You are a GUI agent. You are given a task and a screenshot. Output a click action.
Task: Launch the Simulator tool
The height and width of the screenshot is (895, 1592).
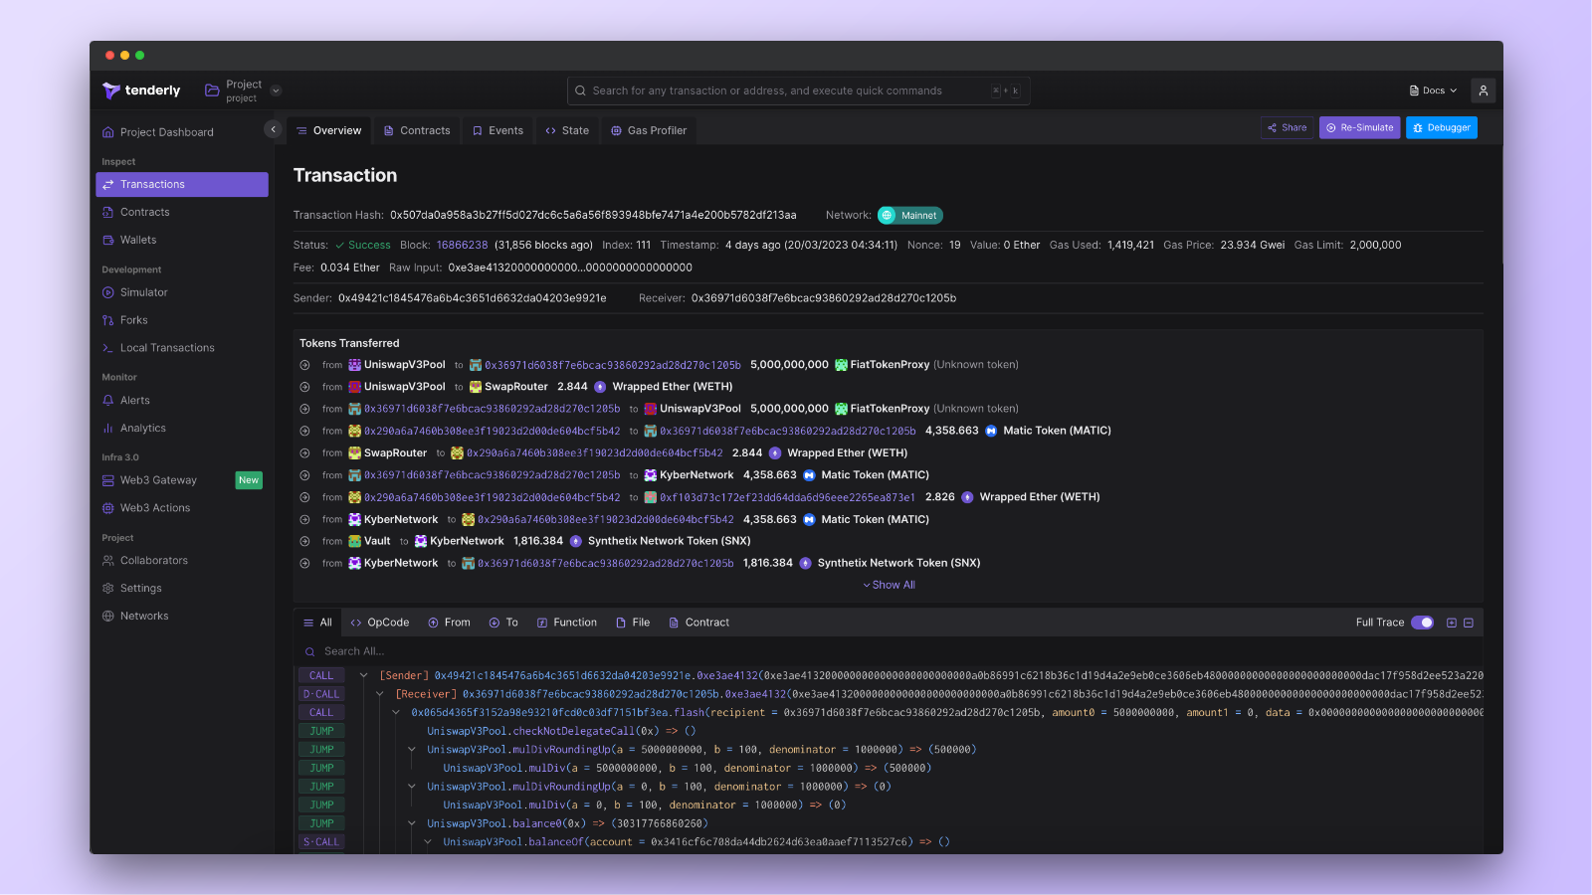[142, 291]
